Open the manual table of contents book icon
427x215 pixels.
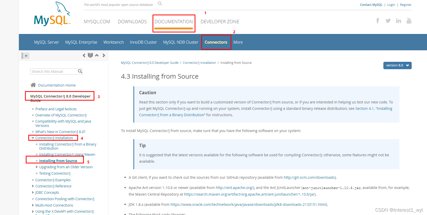coord(90,55)
